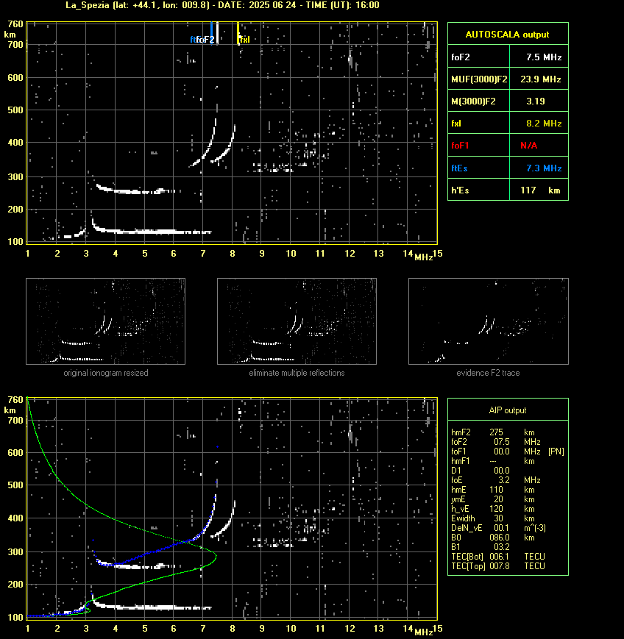Click the blue ftEs row label
This screenshot has height=639, width=624.
point(459,168)
